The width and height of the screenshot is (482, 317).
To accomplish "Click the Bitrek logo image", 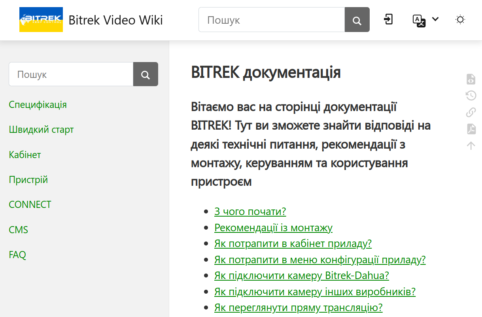I will [41, 19].
